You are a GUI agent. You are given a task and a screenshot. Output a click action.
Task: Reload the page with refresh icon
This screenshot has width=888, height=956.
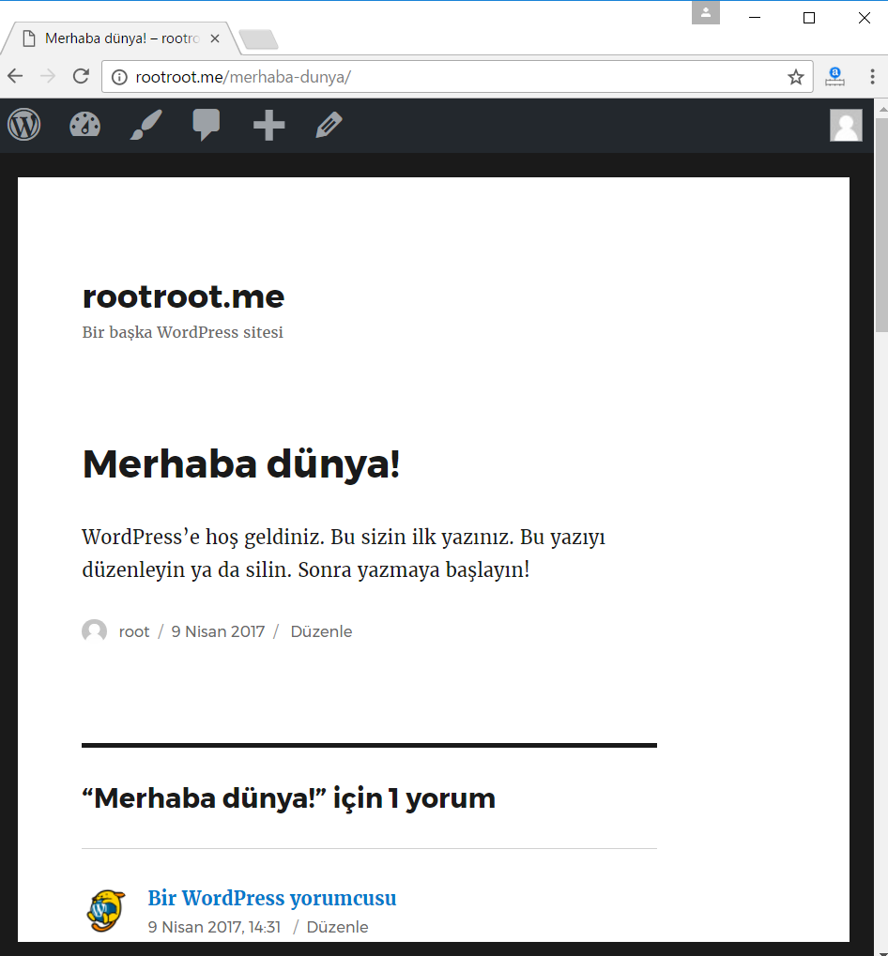point(81,76)
